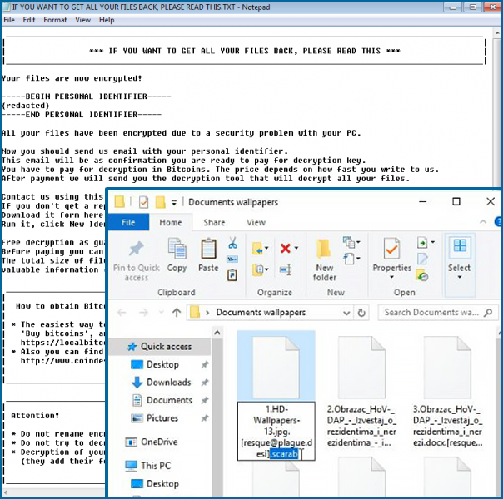
Task: Click the red Delete X icon
Action: tap(286, 248)
